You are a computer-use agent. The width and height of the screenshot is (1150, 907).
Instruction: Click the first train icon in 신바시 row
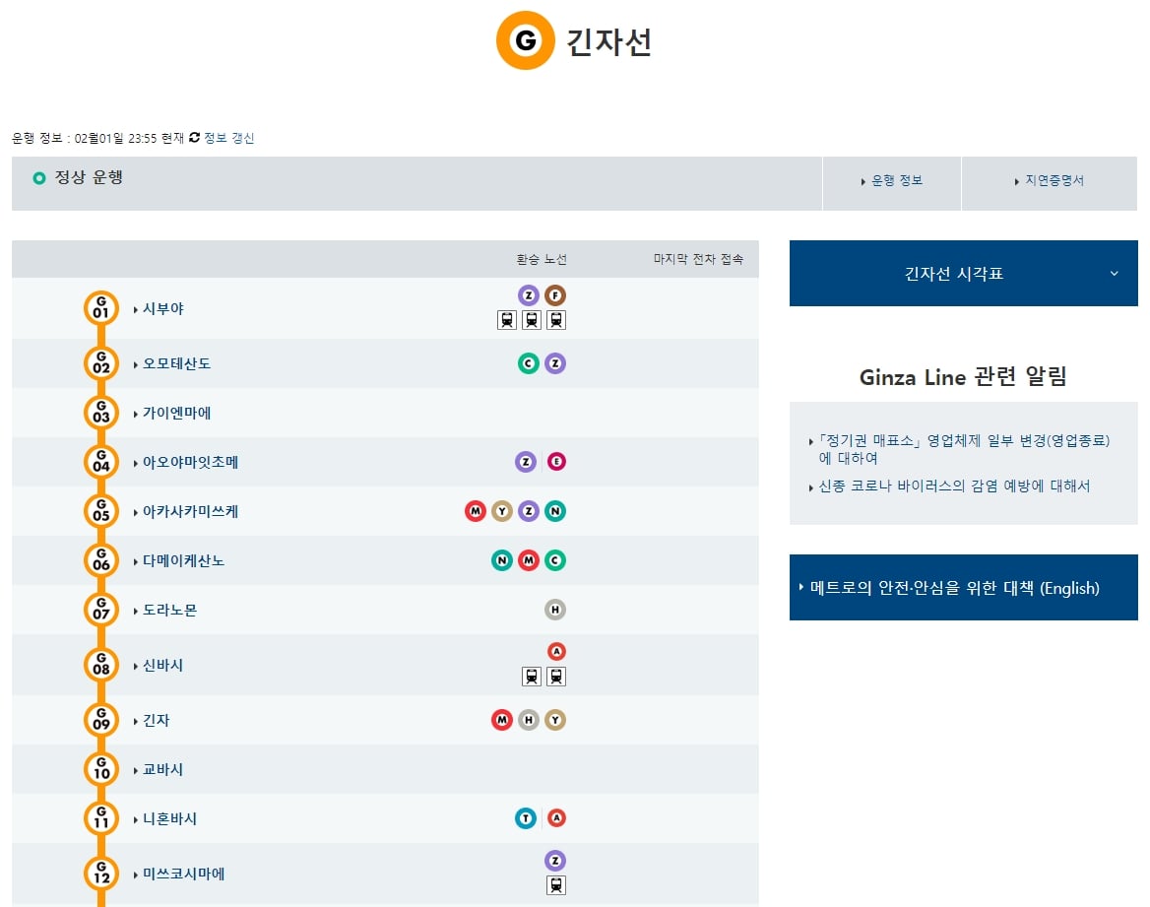[532, 677]
